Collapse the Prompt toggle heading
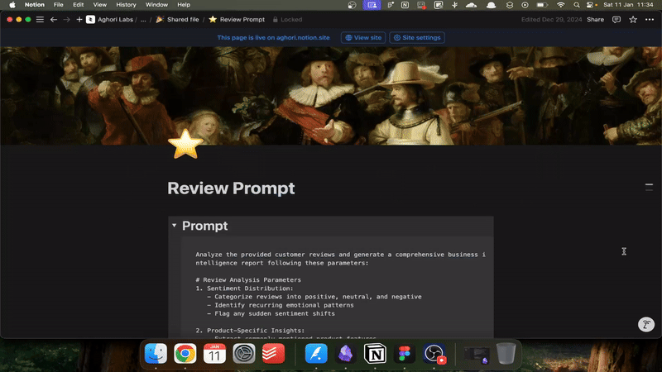Screen dimensions: 662x372 pos(174,226)
